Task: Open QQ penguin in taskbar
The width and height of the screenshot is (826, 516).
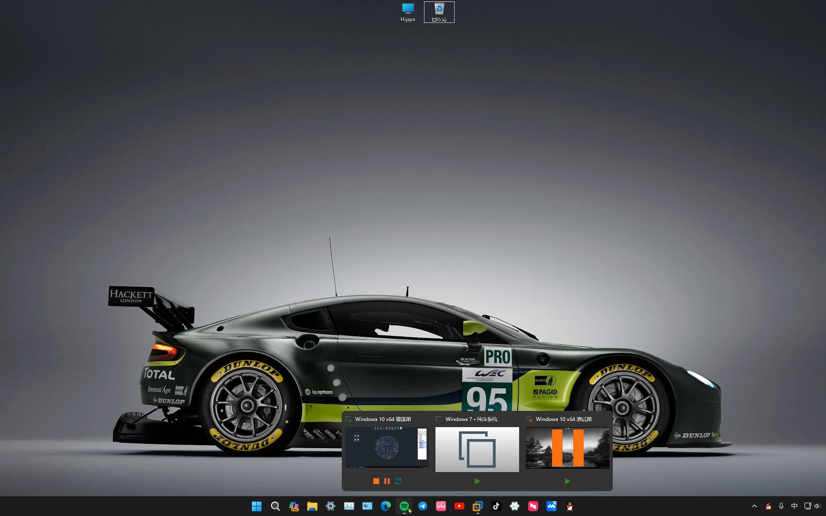Action: click(570, 506)
